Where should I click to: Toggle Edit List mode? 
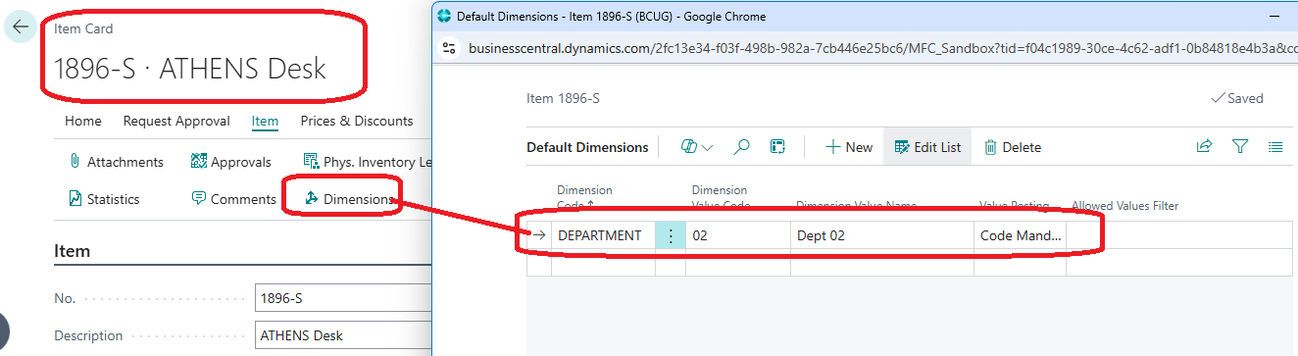coord(927,147)
